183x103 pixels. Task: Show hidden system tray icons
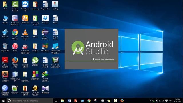tap(150, 100)
